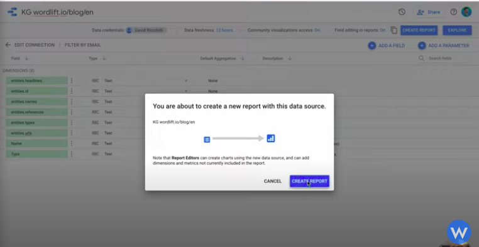
Task: Click the David Riccitelli credentials chip
Action: [146, 30]
